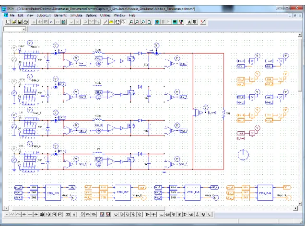Image resolution: width=305 pixels, height=226 pixels.
Task: Open the Options menu
Action: pos(91,15)
